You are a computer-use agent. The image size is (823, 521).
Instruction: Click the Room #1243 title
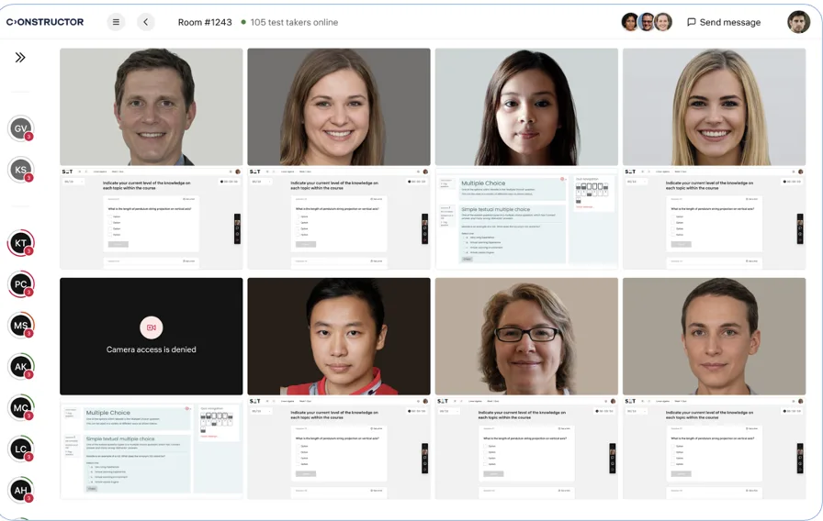(205, 23)
